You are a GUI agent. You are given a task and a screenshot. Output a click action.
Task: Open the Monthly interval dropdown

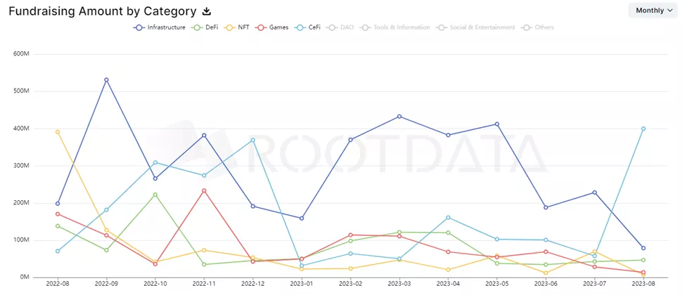tap(653, 10)
